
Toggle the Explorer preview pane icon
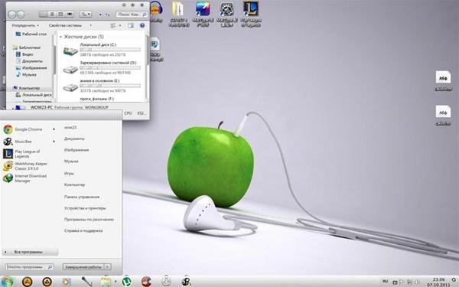pyautogui.click(x=131, y=26)
